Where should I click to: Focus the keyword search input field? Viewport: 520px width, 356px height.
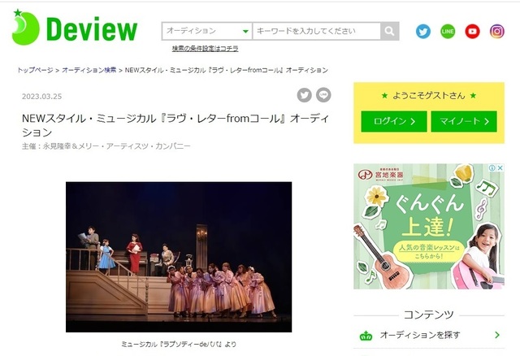point(317,31)
